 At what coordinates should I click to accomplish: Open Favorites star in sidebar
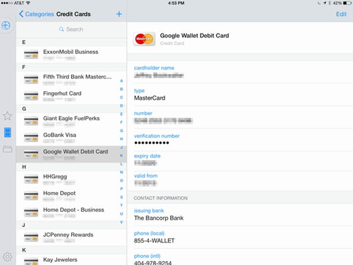[x=7, y=116]
